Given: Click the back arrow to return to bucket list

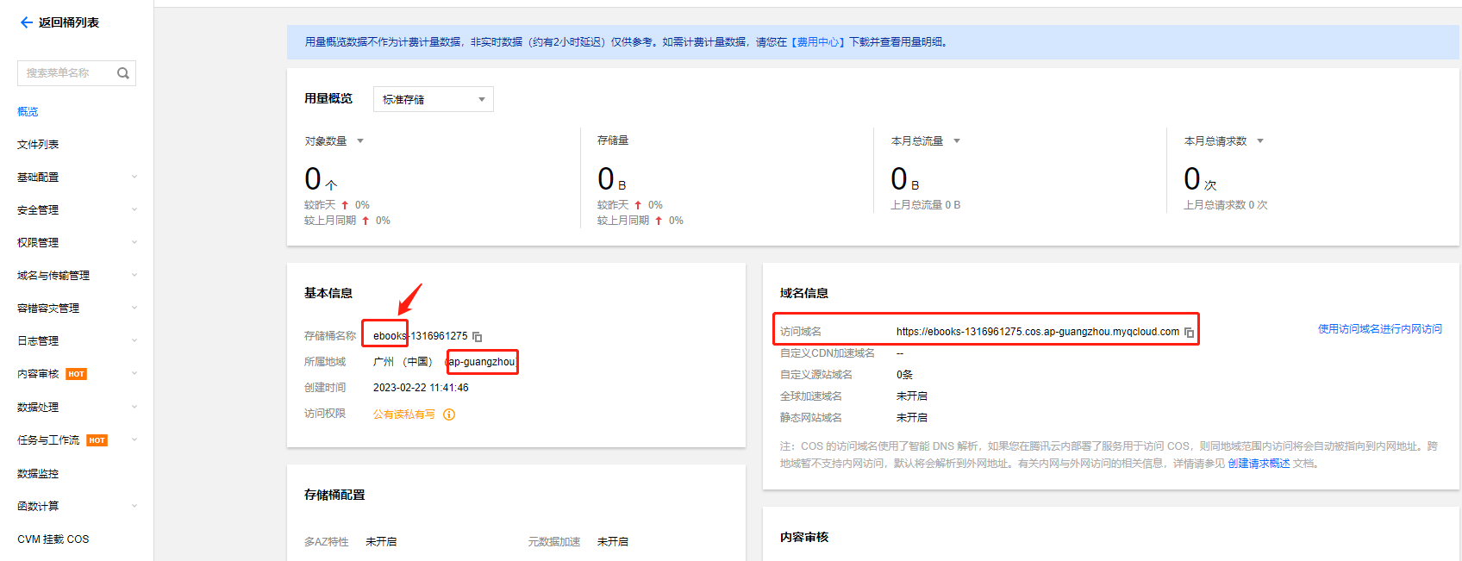Looking at the screenshot, I should (x=26, y=22).
